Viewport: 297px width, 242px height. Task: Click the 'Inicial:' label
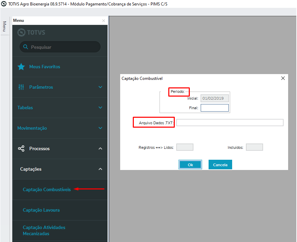[x=193, y=98]
